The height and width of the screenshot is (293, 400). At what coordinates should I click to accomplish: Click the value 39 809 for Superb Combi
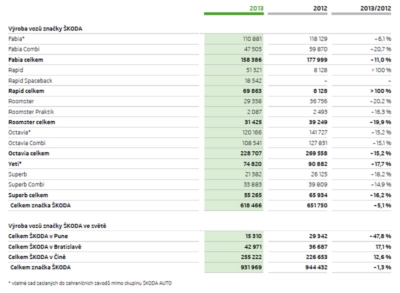(x=318, y=184)
